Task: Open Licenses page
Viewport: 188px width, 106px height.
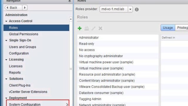Action: pyautogui.click(x=16, y=66)
